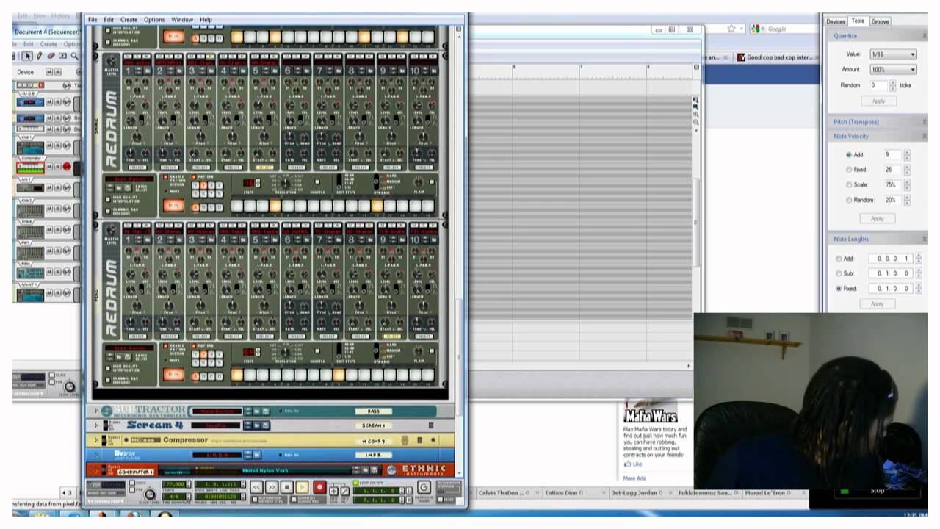Click the Run button on the middle Redrum
Screen dimensions: 940x529
click(x=174, y=206)
